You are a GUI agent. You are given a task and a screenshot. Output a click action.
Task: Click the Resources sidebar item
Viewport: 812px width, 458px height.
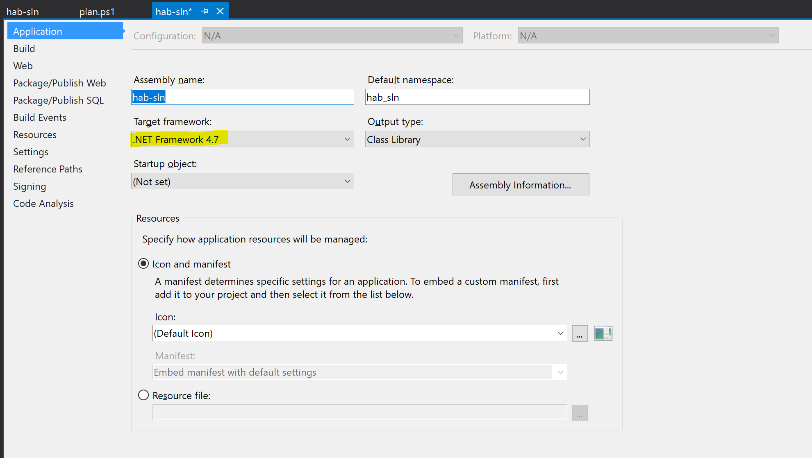(x=34, y=134)
